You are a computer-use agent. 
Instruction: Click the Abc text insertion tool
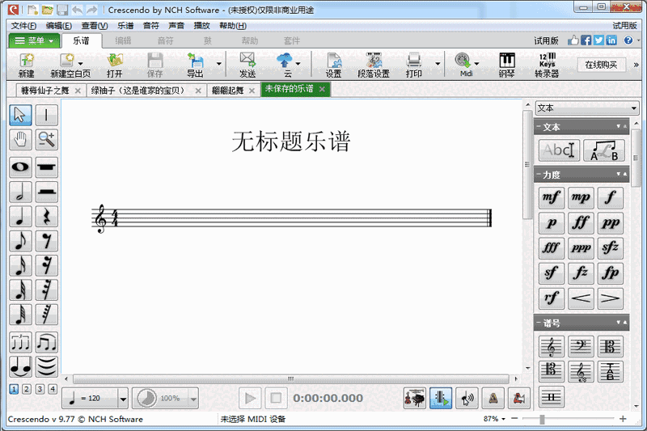pos(559,150)
